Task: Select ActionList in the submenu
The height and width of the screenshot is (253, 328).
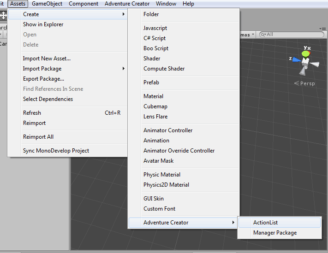Action: 280,223
